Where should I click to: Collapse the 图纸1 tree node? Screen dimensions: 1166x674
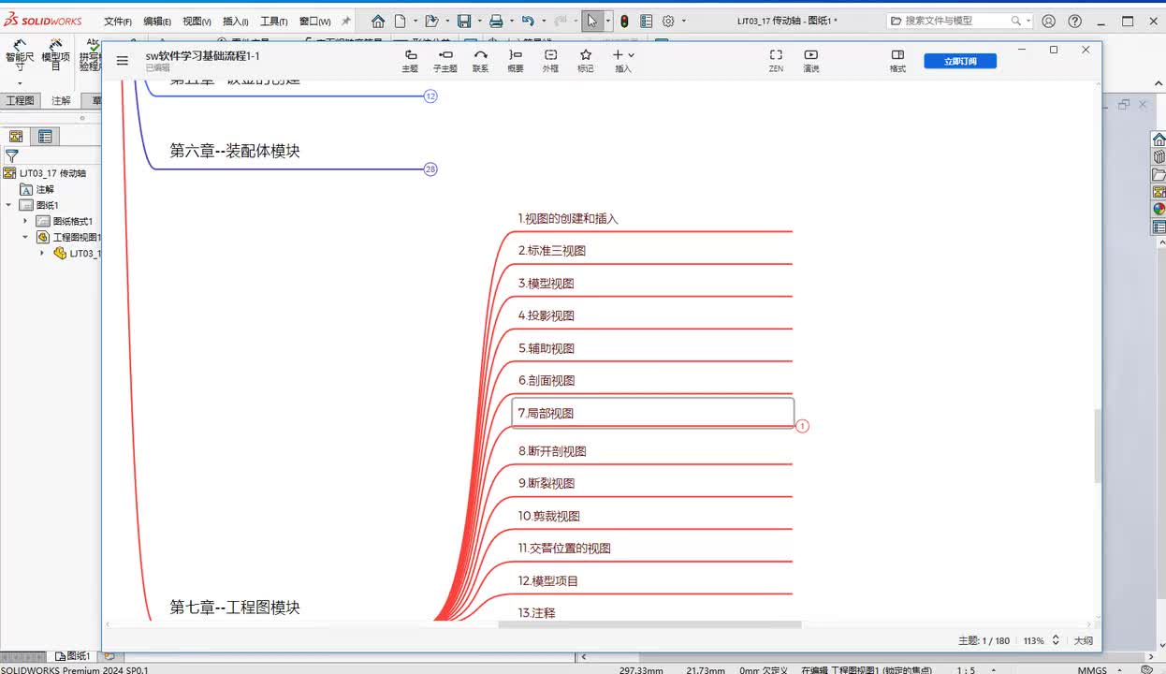8,205
